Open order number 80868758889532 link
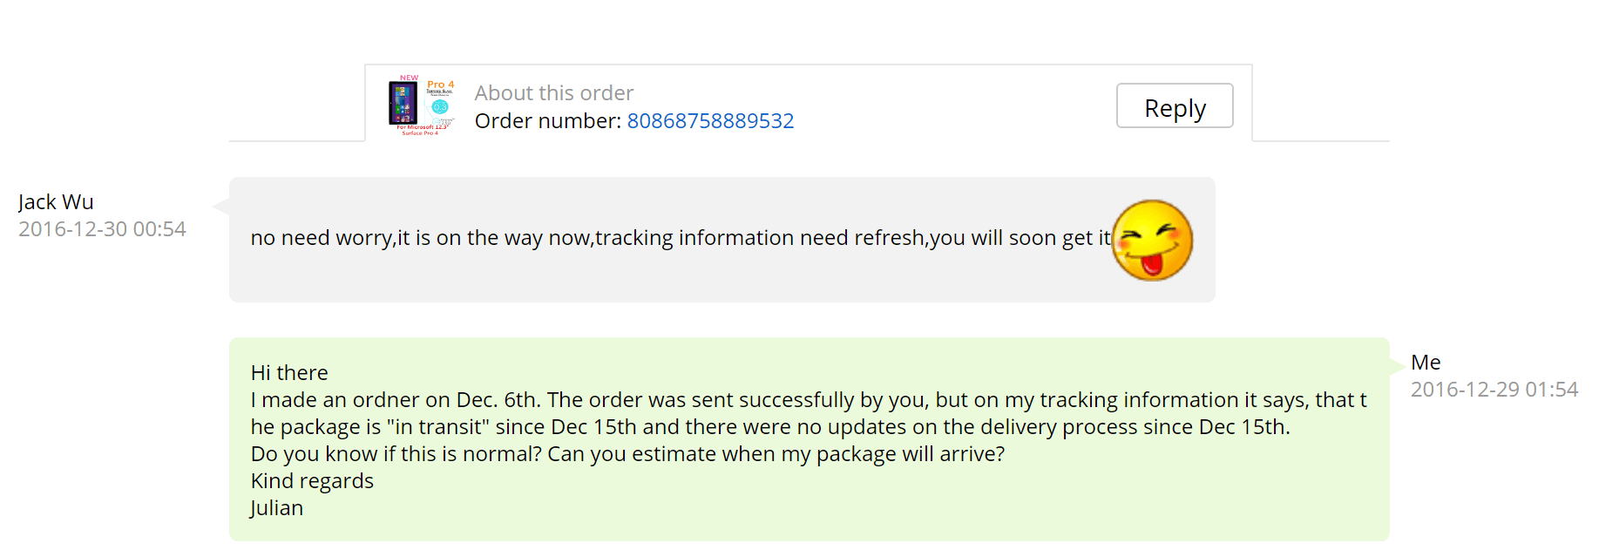Image resolution: width=1619 pixels, height=557 pixels. (x=710, y=121)
